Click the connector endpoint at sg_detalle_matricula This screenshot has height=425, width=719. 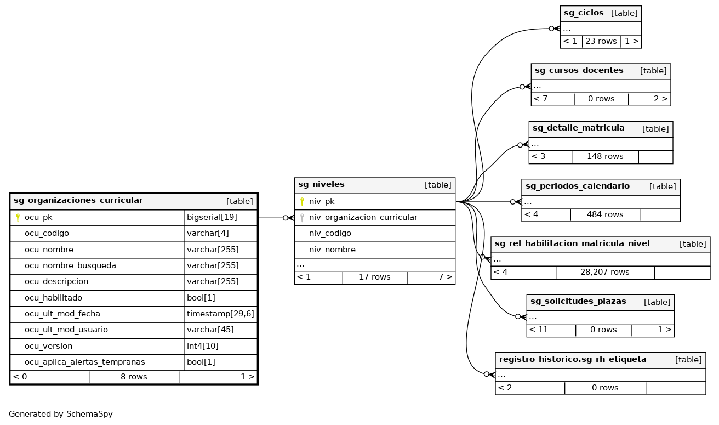pos(521,145)
